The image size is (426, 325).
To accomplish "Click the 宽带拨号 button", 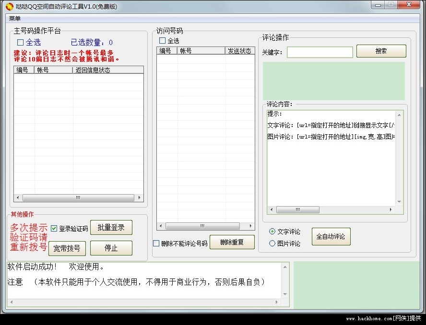I will (x=67, y=248).
